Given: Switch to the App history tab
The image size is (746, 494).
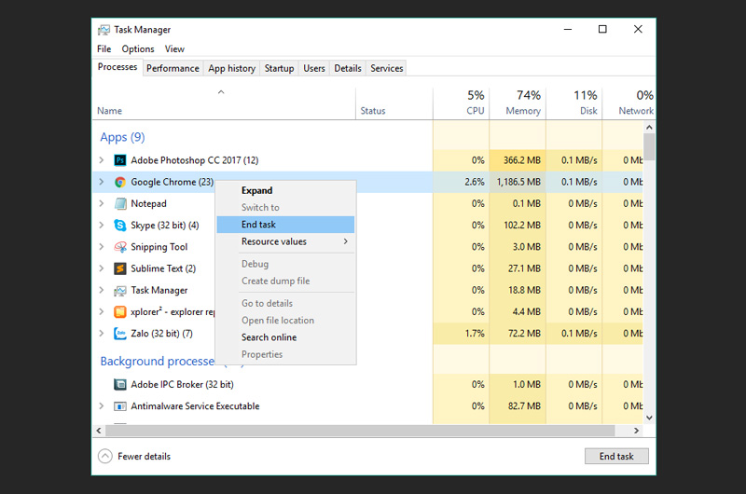Looking at the screenshot, I should click(x=231, y=68).
